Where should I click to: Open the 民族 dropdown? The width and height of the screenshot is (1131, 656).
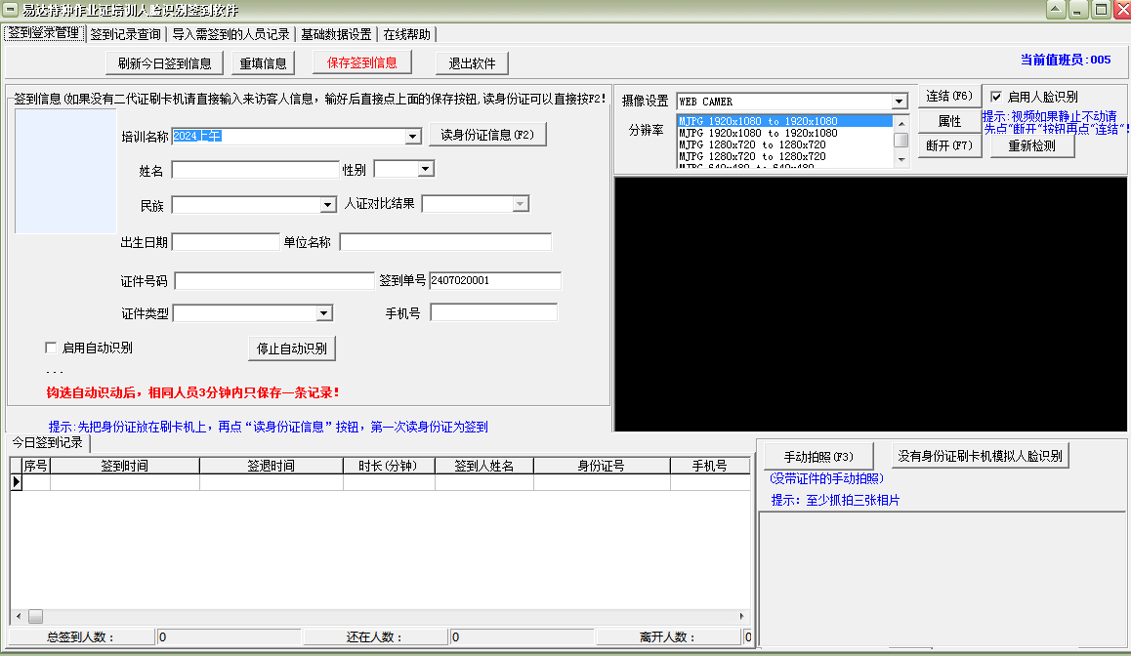[328, 205]
